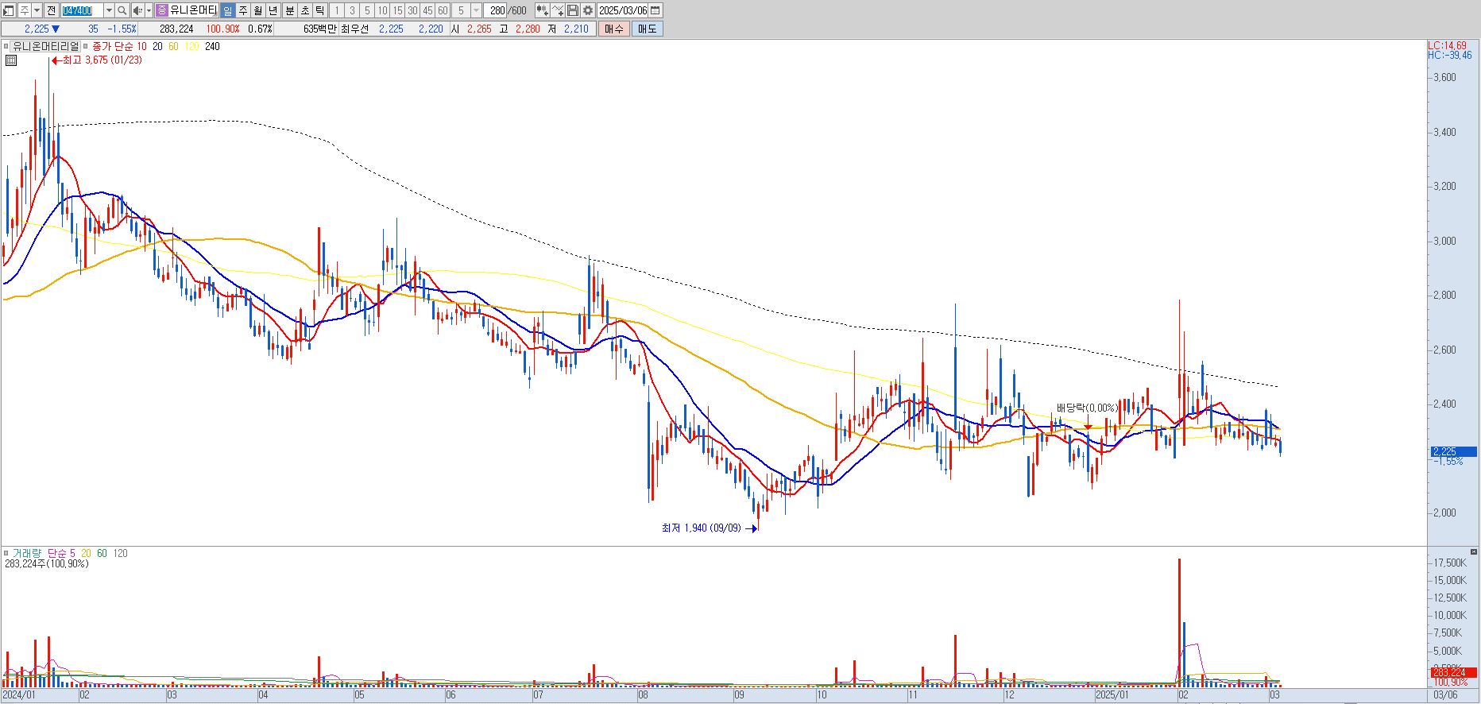
Task: Select tick (틱) chart period
Action: (x=319, y=10)
